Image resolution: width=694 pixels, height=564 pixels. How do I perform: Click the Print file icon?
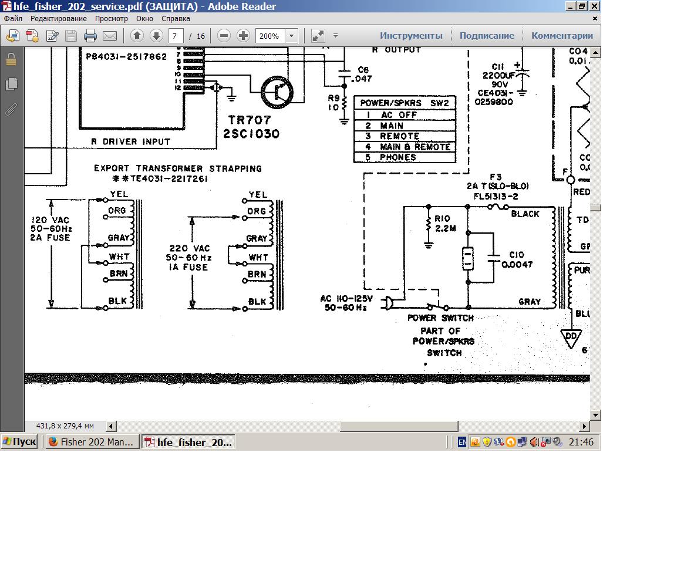(90, 36)
